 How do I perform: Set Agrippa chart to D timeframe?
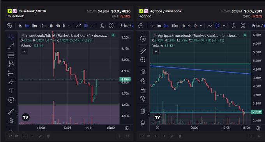(195, 26)
